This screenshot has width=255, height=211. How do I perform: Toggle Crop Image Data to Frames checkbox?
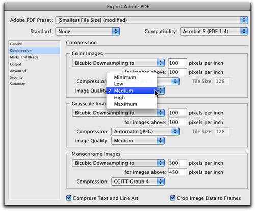(173, 198)
